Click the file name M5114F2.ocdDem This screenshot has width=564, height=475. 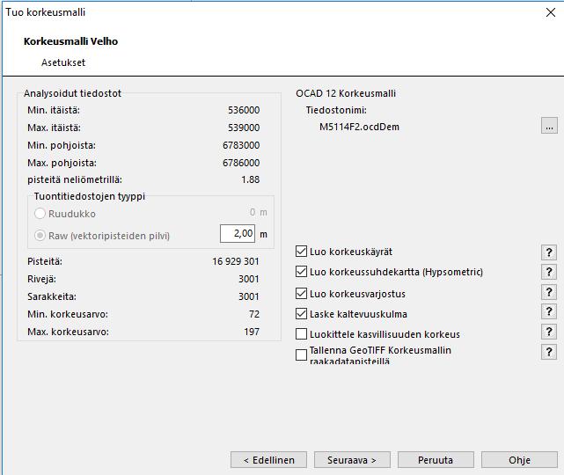click(359, 127)
